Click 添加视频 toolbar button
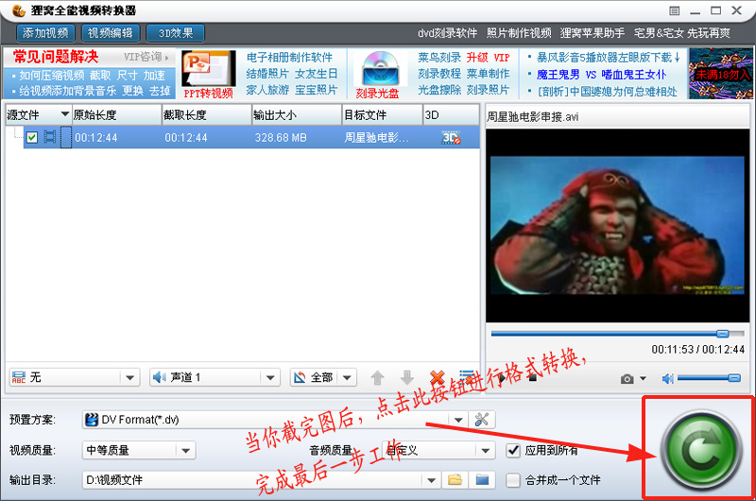 point(45,33)
